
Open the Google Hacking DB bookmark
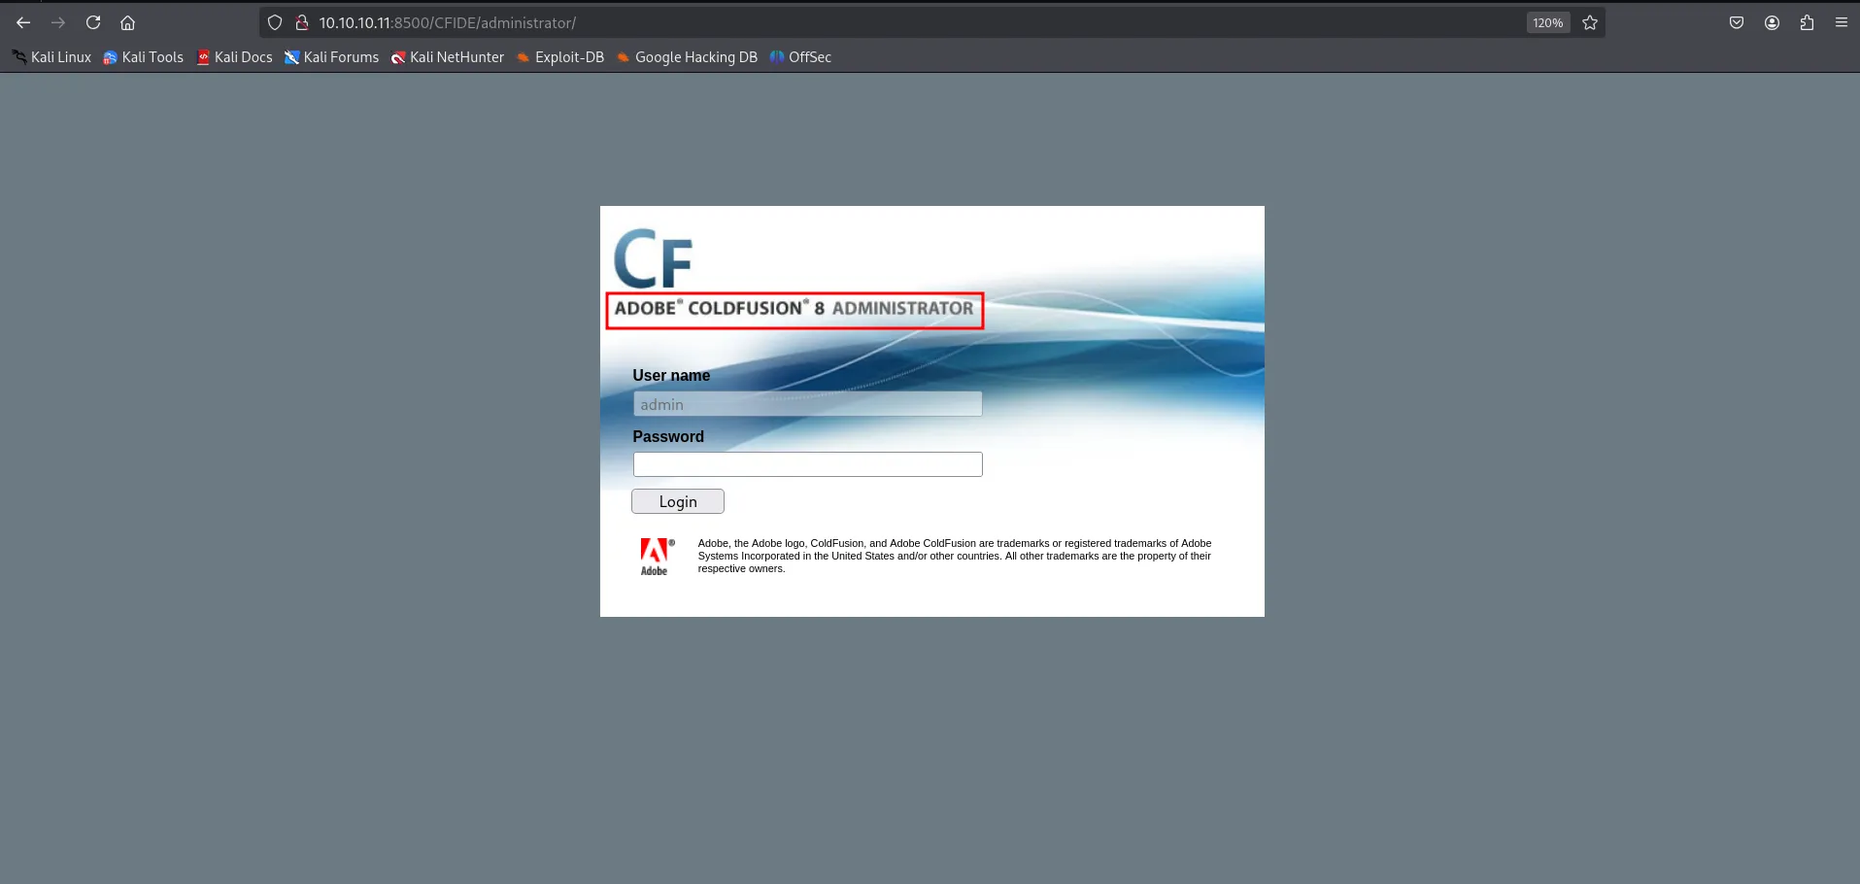point(688,57)
